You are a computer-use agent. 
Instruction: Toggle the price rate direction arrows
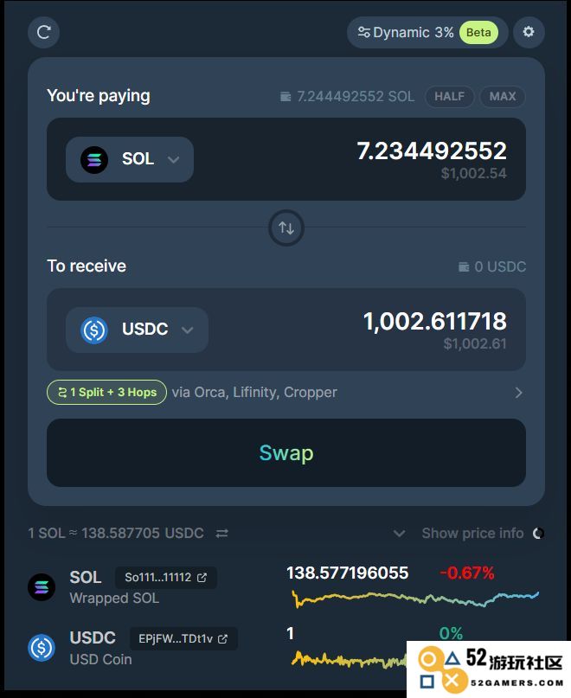point(221,533)
